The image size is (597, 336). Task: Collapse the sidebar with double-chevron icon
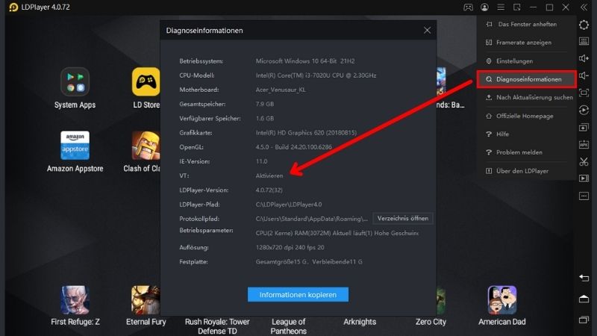(x=584, y=7)
